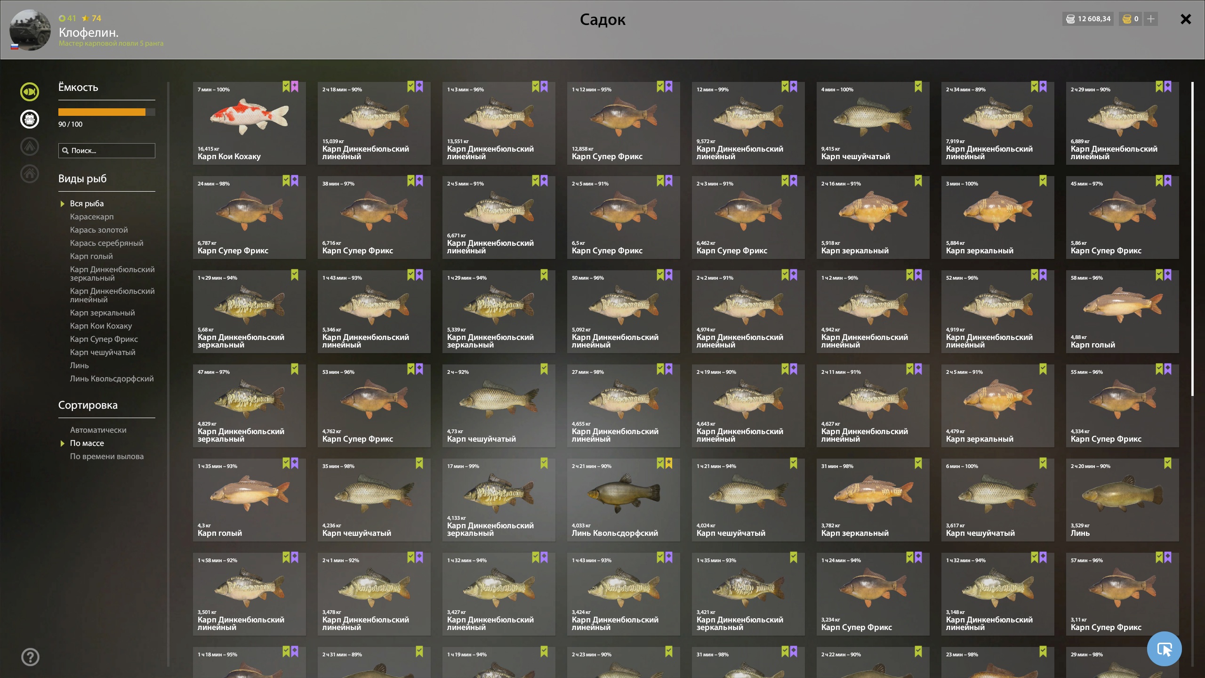
Task: Select the fish cage sidebar icon
Action: [x=30, y=119]
